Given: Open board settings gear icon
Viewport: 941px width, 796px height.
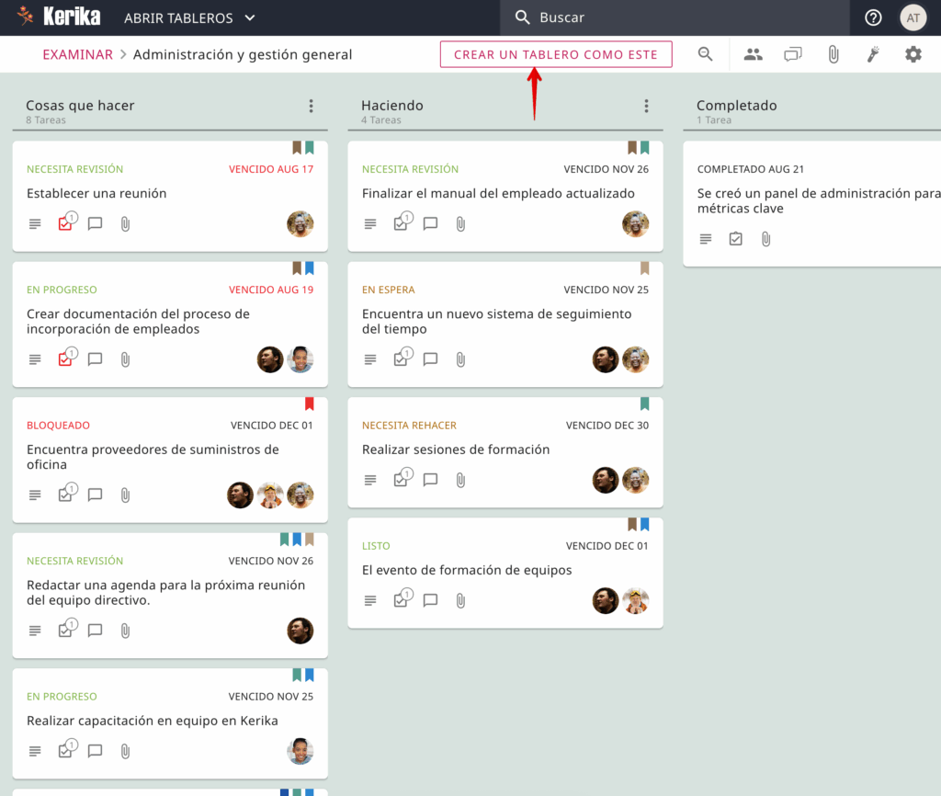Looking at the screenshot, I should click(x=913, y=54).
